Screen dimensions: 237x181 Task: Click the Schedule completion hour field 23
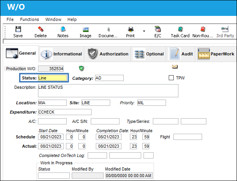coord(133,137)
